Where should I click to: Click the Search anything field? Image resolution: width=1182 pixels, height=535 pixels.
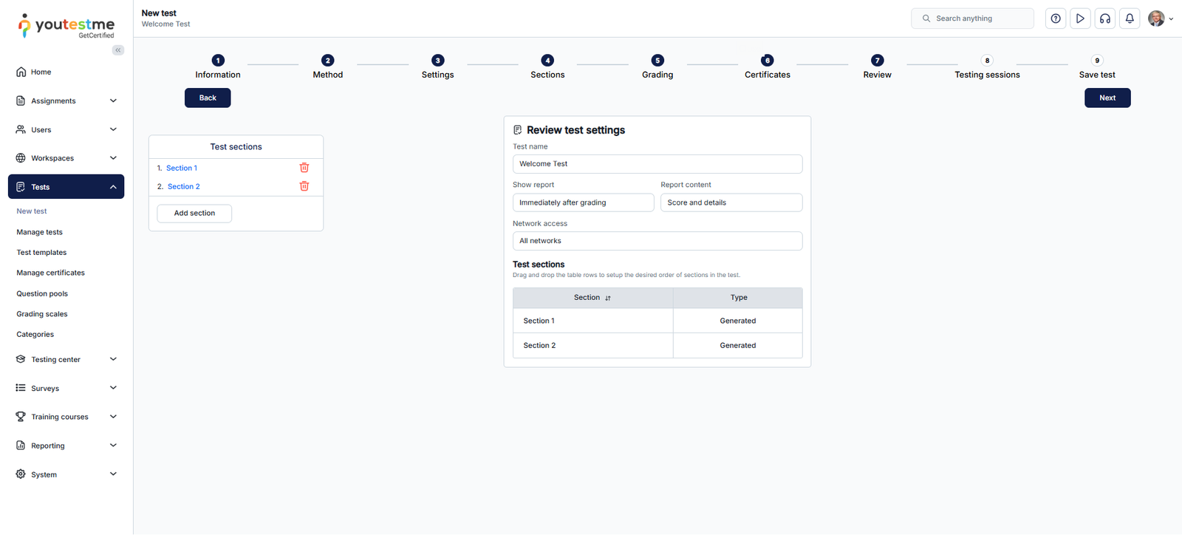point(972,18)
